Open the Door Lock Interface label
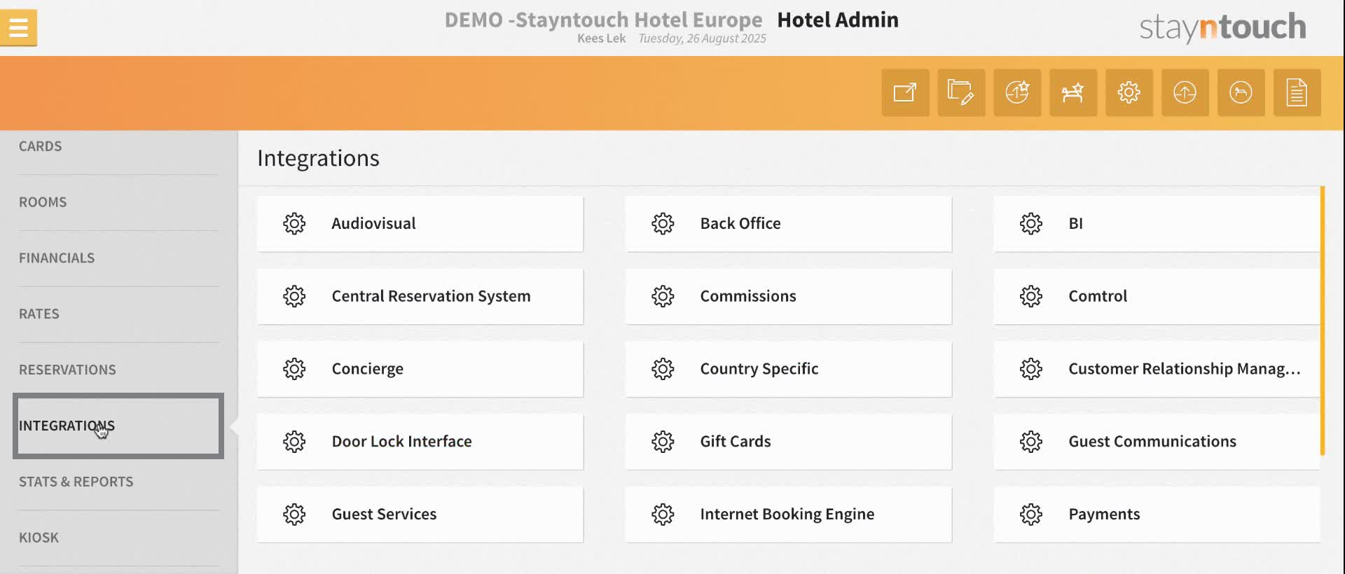The width and height of the screenshot is (1345, 574). coord(401,442)
